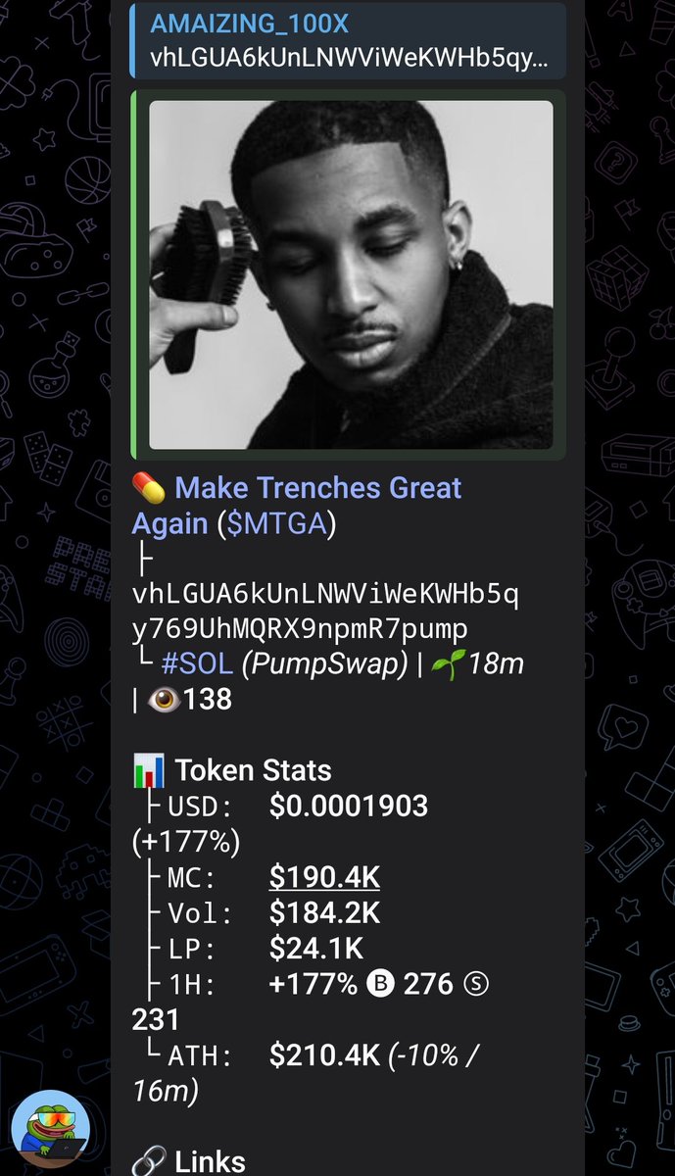Open the black-and-white token photo

pyautogui.click(x=351, y=274)
